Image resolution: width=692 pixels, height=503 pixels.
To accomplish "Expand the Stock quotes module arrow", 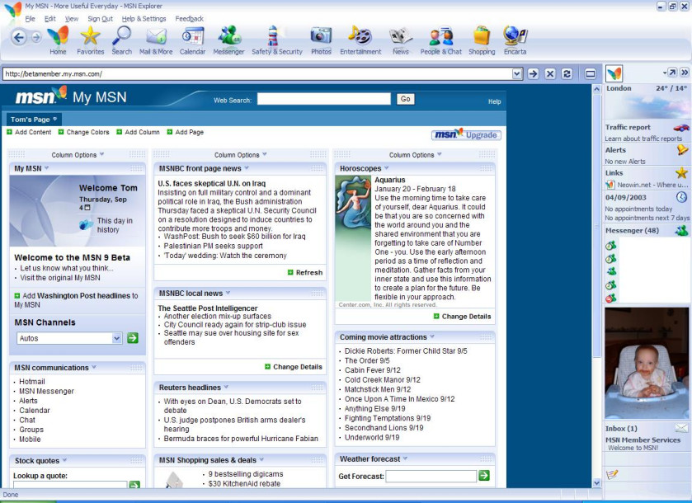I will [x=64, y=460].
